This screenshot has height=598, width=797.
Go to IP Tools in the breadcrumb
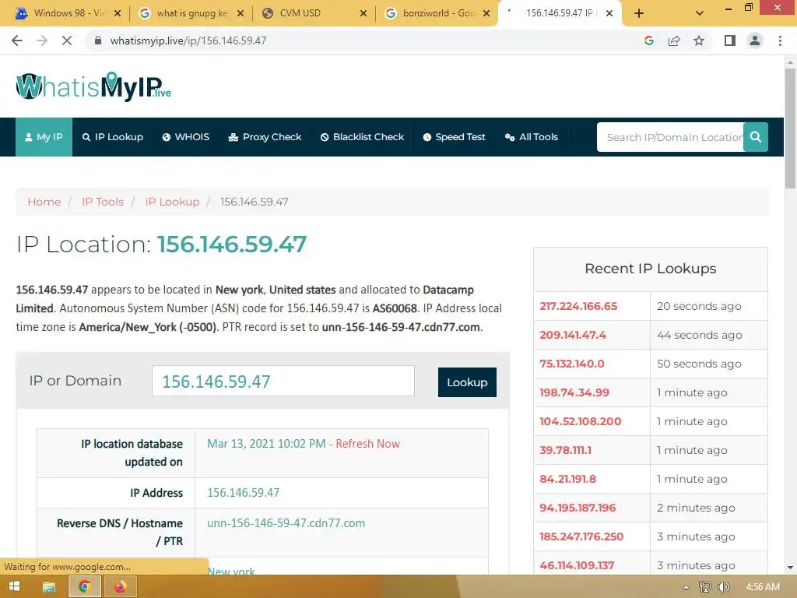(x=103, y=202)
